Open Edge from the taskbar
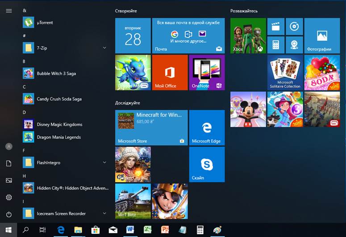346x237 pixels. [61, 230]
